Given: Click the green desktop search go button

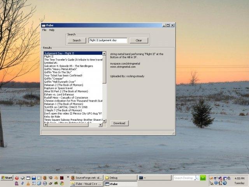Looking at the screenshot, I should tap(203, 178).
